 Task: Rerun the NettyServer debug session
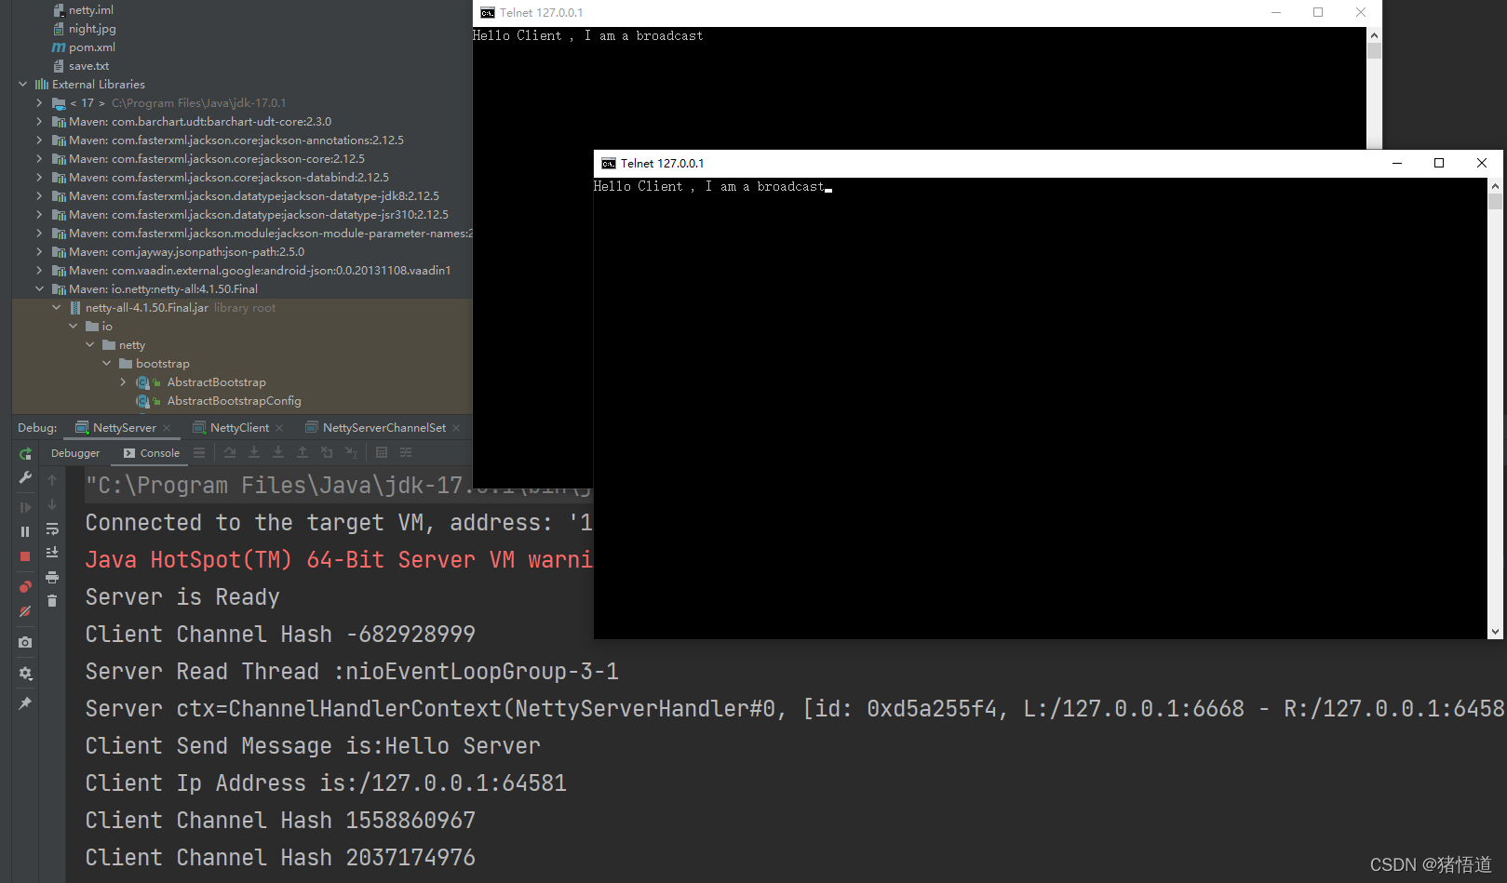[x=25, y=453]
